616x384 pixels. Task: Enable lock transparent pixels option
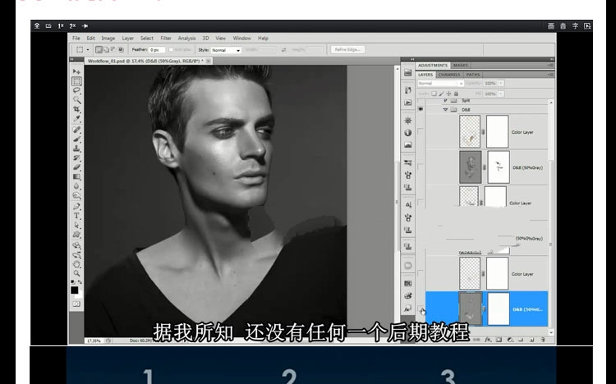pos(434,94)
